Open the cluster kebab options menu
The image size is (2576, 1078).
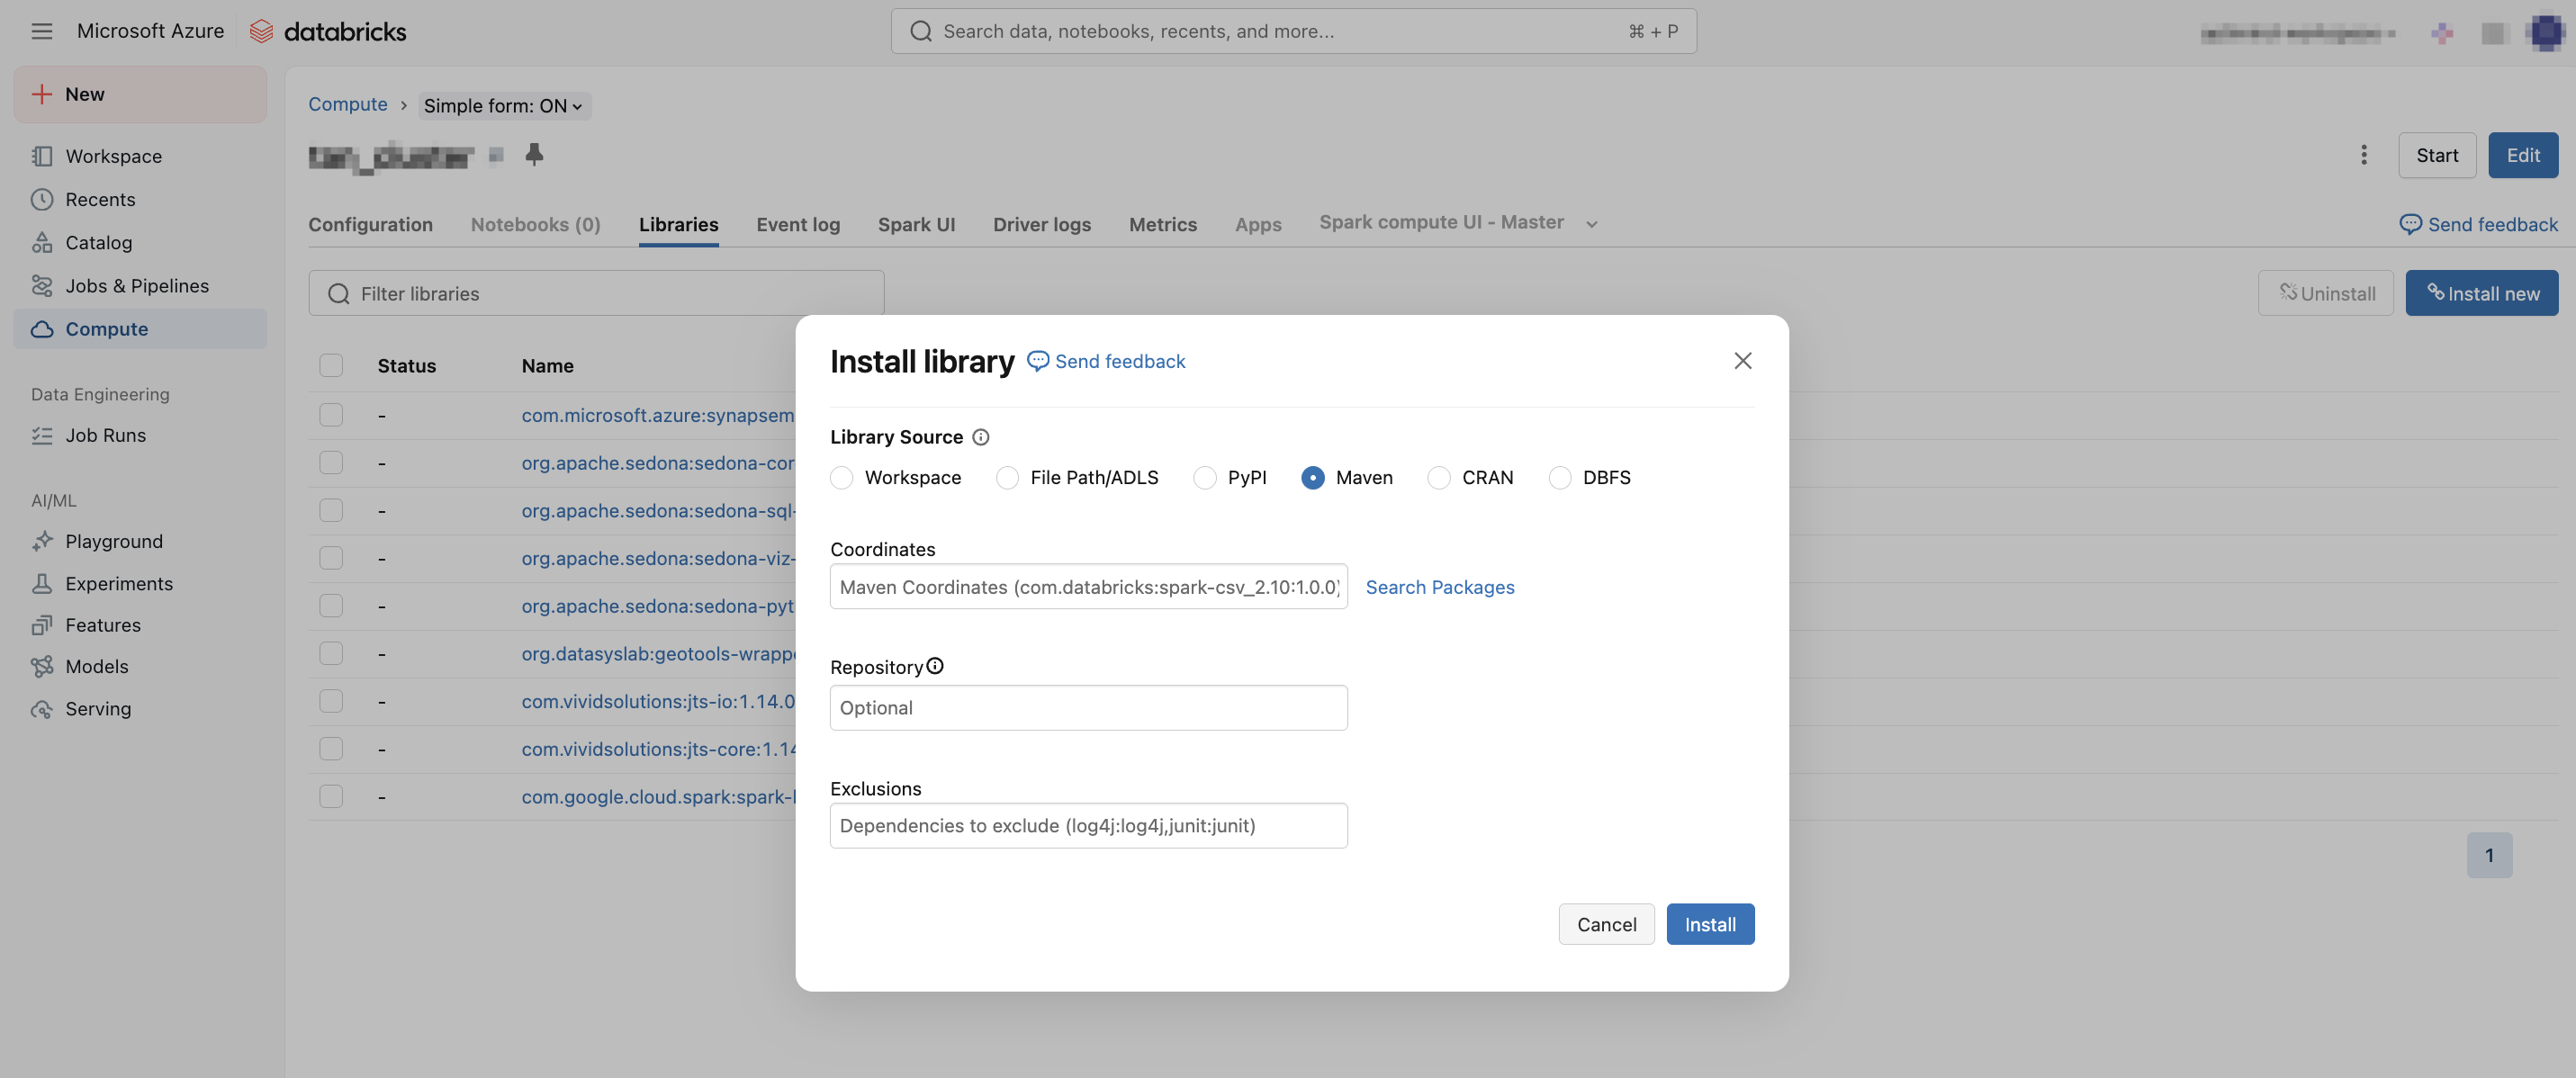click(2364, 155)
